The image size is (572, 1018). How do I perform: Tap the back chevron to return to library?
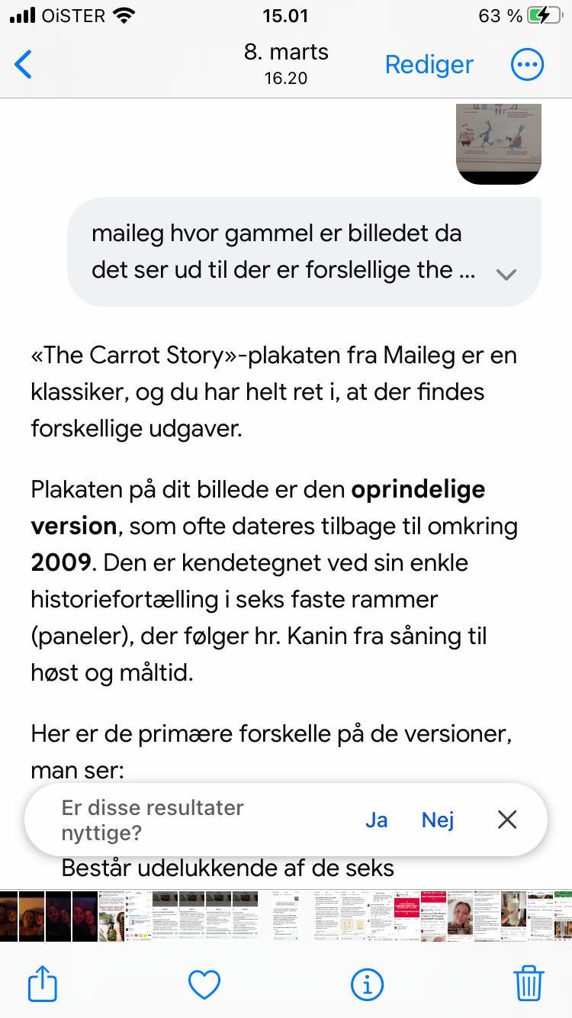tap(24, 64)
